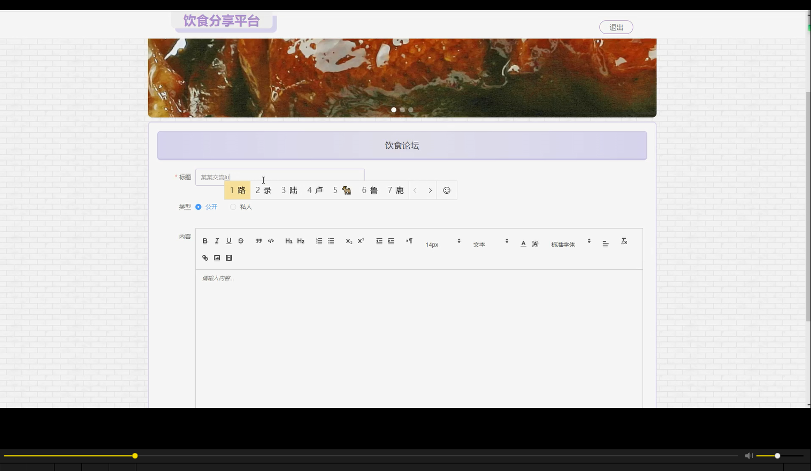
Task: Insert an image into content
Action: [217, 257]
